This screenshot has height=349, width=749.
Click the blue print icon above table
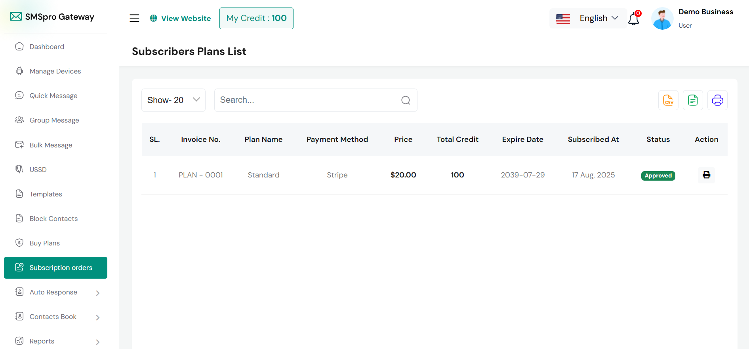[x=717, y=100]
